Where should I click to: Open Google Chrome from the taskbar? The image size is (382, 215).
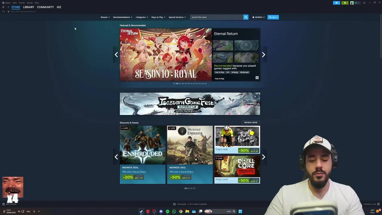[x=181, y=211]
